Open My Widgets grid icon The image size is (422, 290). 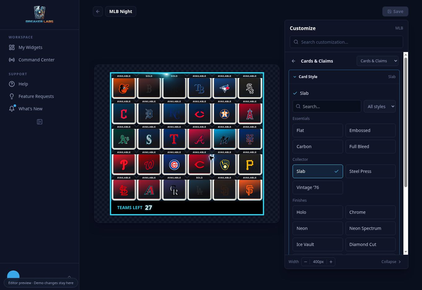[x=12, y=47]
